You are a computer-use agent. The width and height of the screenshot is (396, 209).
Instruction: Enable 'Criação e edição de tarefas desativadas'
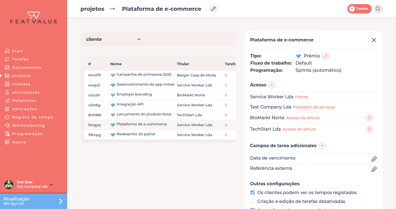tap(252, 201)
